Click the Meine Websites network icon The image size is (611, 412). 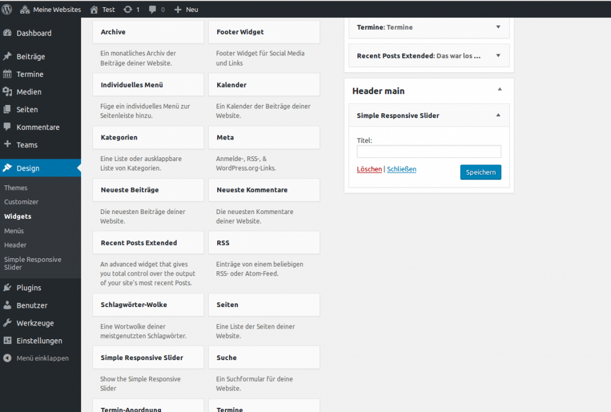25,10
